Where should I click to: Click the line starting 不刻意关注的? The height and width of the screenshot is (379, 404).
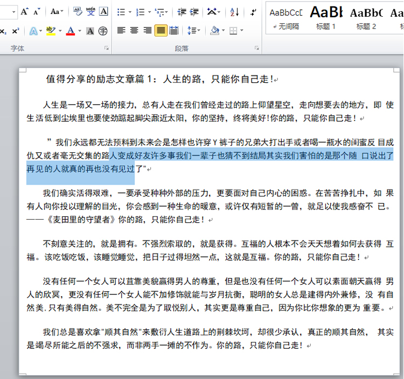218,244
